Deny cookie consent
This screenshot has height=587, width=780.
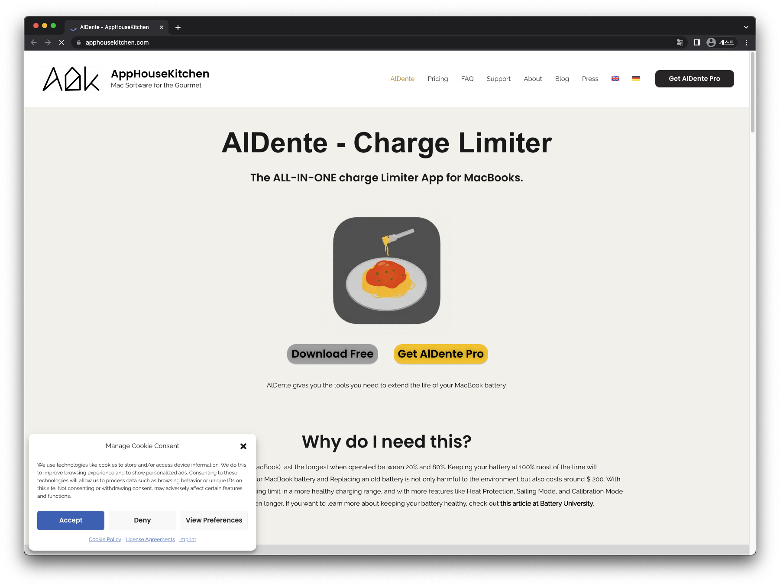[142, 520]
